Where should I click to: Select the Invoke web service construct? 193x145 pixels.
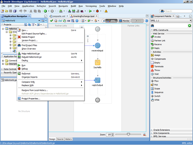click(x=157, y=37)
